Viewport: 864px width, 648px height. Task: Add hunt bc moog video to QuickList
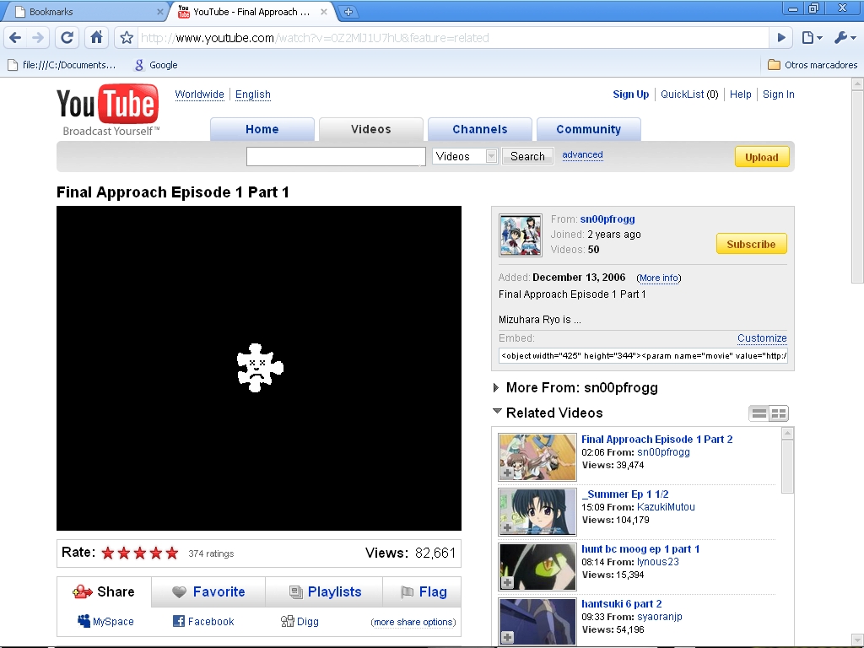[x=507, y=582]
